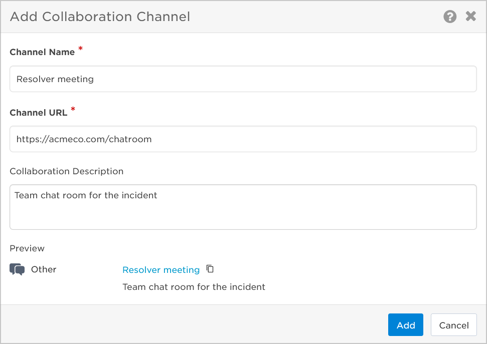Dismiss the dialog with Cancel button
The height and width of the screenshot is (344, 487).
coord(454,325)
